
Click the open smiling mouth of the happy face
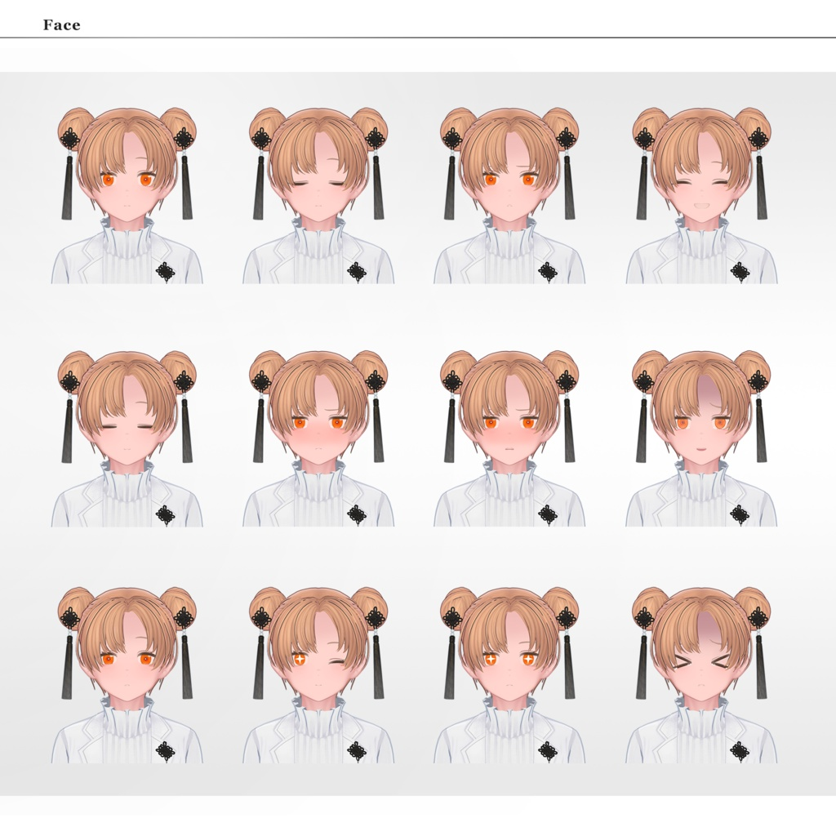click(x=701, y=205)
